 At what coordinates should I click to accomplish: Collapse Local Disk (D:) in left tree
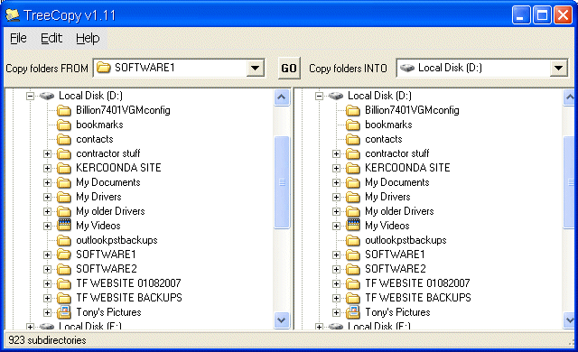click(30, 96)
